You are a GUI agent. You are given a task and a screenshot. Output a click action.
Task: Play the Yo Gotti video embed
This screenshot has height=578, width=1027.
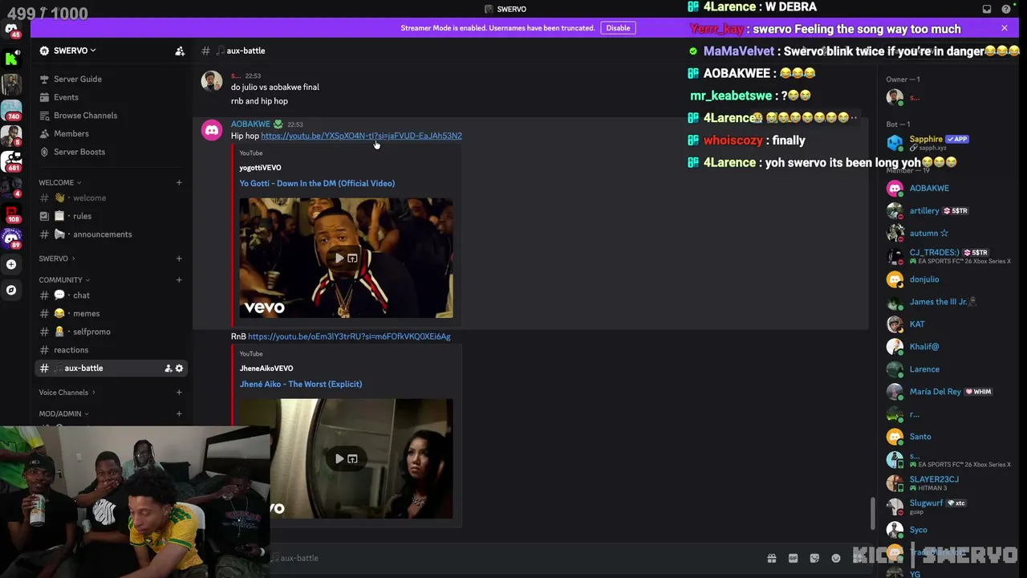pyautogui.click(x=339, y=258)
